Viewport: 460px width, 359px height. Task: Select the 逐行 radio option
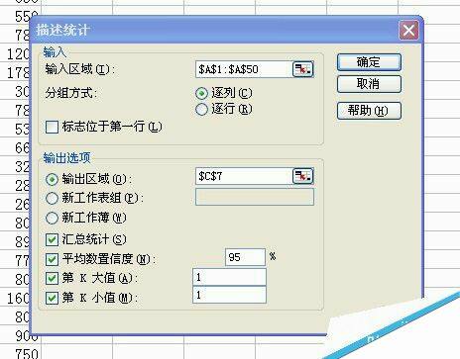tap(201, 109)
